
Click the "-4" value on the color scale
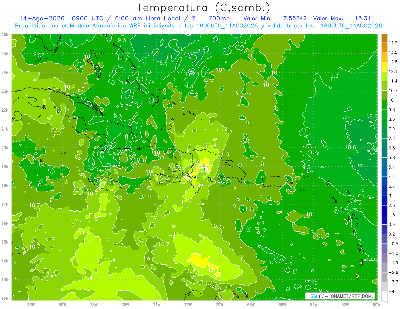(392, 291)
